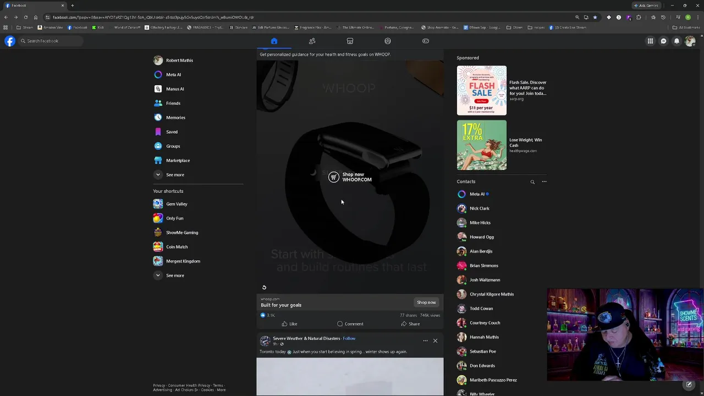Open the browser Extensions puzzle icon
The height and width of the screenshot is (396, 704).
click(639, 17)
